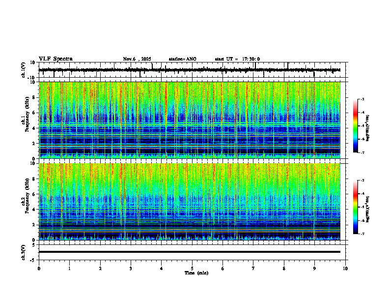Click the "4" tick on the time axis
The image size is (389, 301).
tap(162, 269)
